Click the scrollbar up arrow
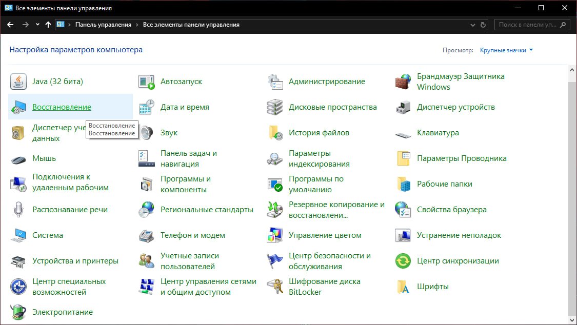577x325 pixels. click(572, 70)
